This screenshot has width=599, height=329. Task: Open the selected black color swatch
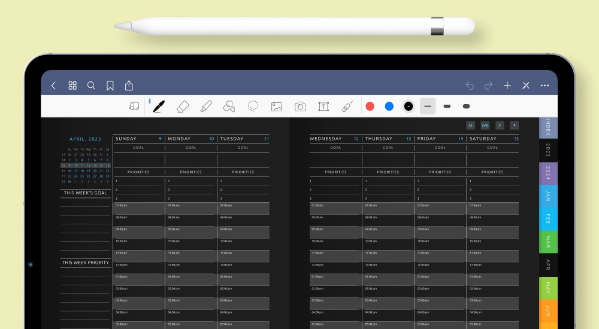pyautogui.click(x=409, y=106)
